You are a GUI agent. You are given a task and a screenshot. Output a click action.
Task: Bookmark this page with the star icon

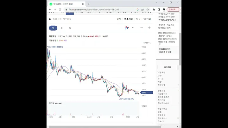tap(148, 10)
